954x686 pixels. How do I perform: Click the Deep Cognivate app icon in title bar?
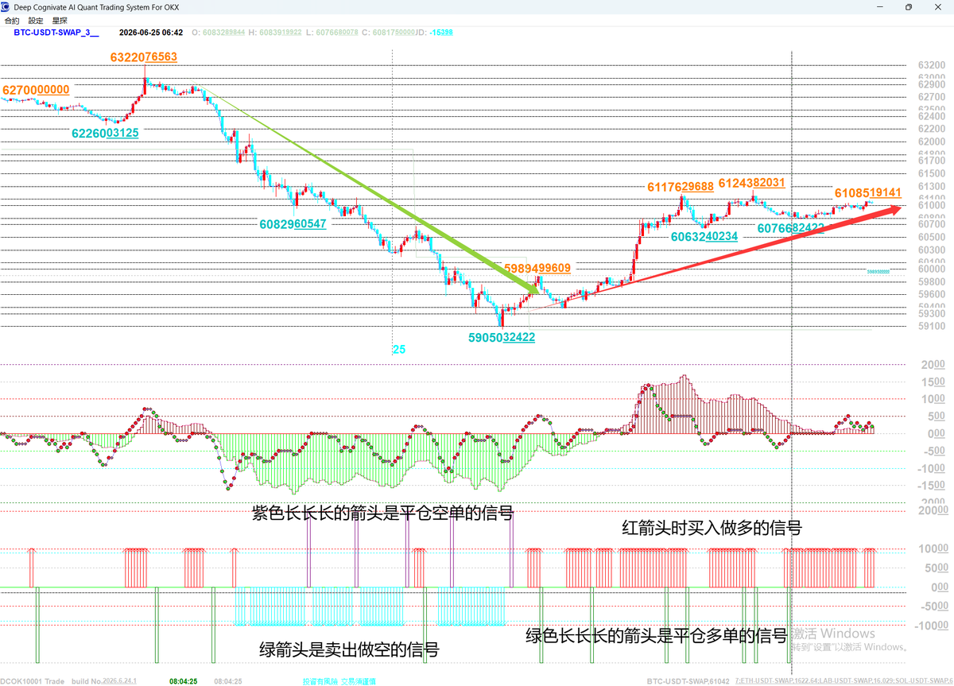tap(6, 6)
